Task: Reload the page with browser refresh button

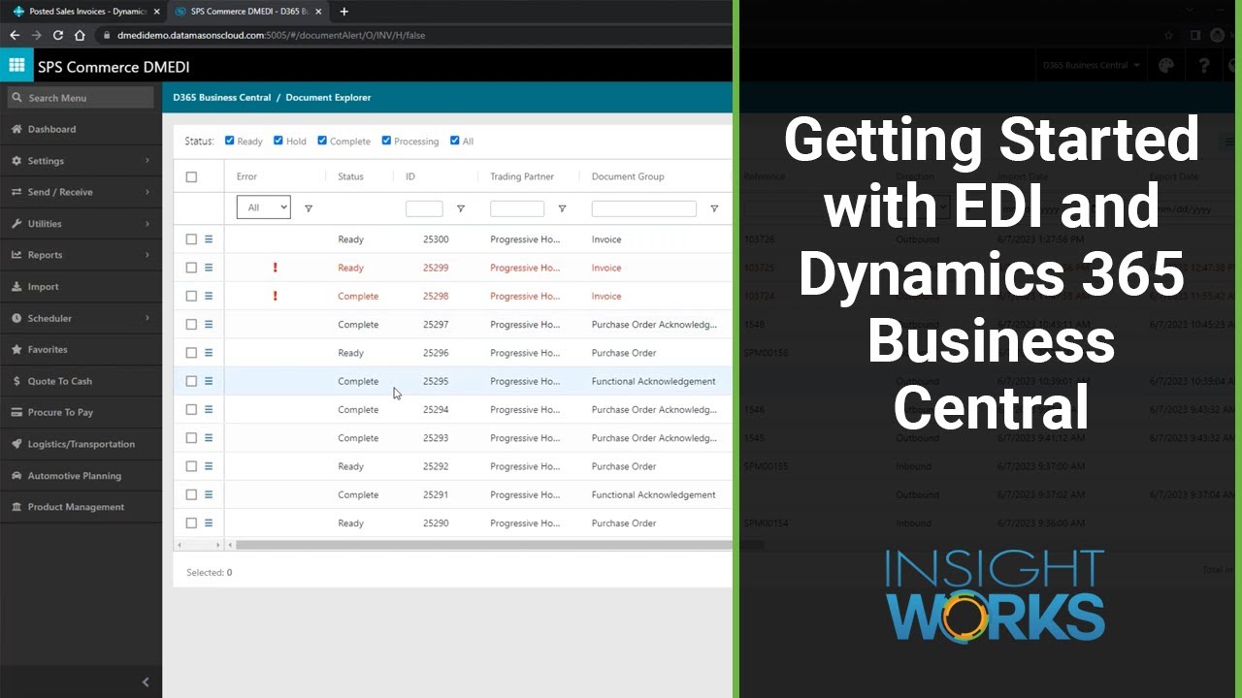Action: pos(58,35)
